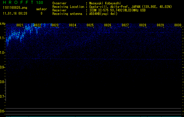The width and height of the screenshot is (184, 117).
Task: Click the 0829 time marker
Action: (160, 25)
